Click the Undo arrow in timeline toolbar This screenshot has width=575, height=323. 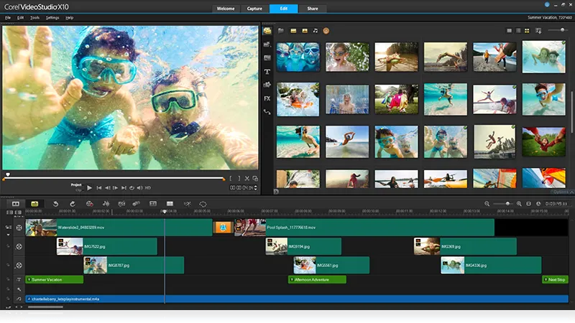56,204
